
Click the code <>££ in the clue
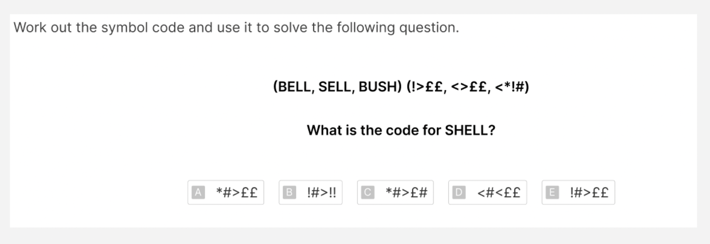469,87
